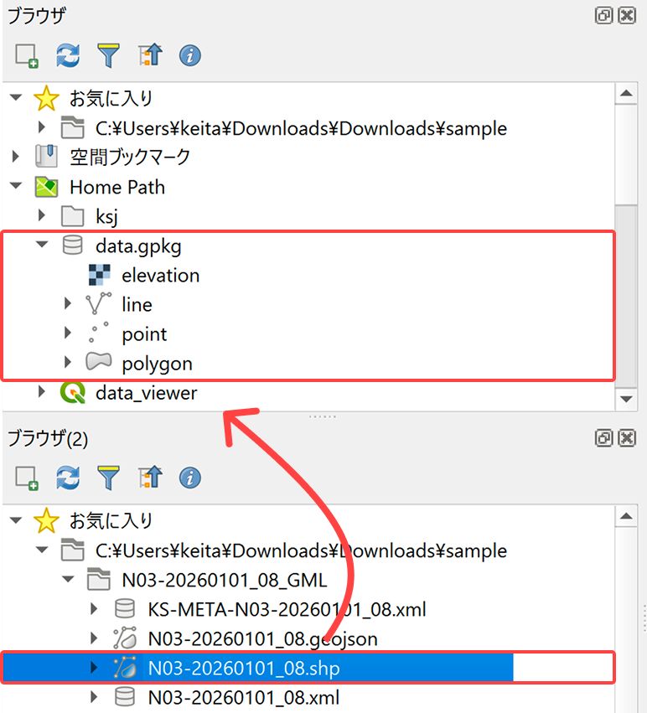Expand N03-20260101_08.geojson node

click(94, 638)
